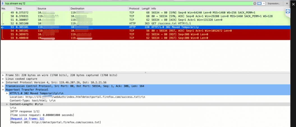The width and height of the screenshot is (296, 127).
Task: Expand the Content-Length: 0 line
Action: (7, 104)
